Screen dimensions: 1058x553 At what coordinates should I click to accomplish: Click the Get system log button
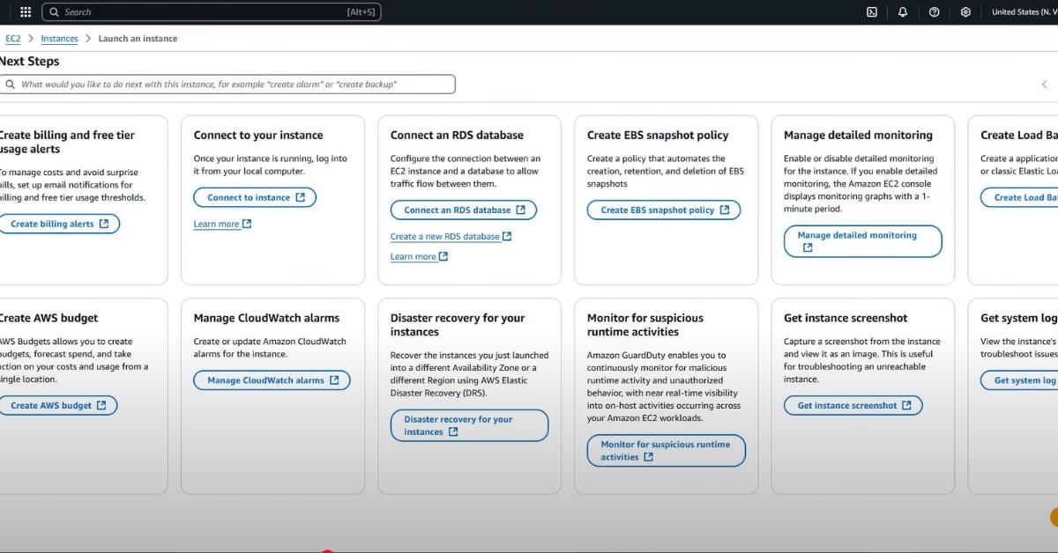(x=1019, y=380)
